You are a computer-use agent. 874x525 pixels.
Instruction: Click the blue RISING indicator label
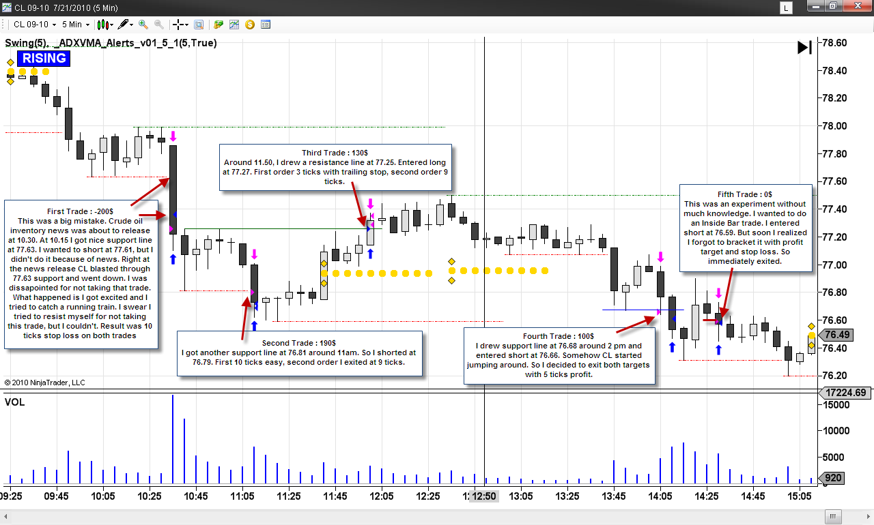click(44, 58)
